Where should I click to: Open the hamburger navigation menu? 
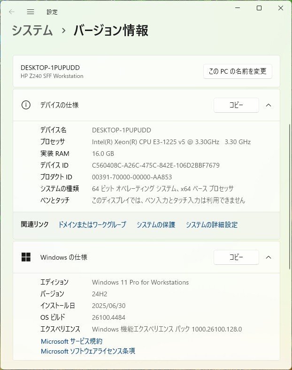[31, 12]
